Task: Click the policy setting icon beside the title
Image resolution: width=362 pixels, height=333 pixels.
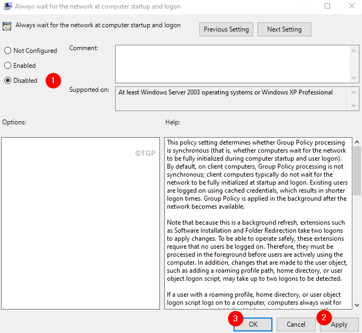Action: tap(7, 26)
